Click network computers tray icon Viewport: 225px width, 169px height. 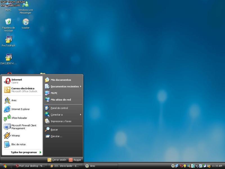click(177, 166)
